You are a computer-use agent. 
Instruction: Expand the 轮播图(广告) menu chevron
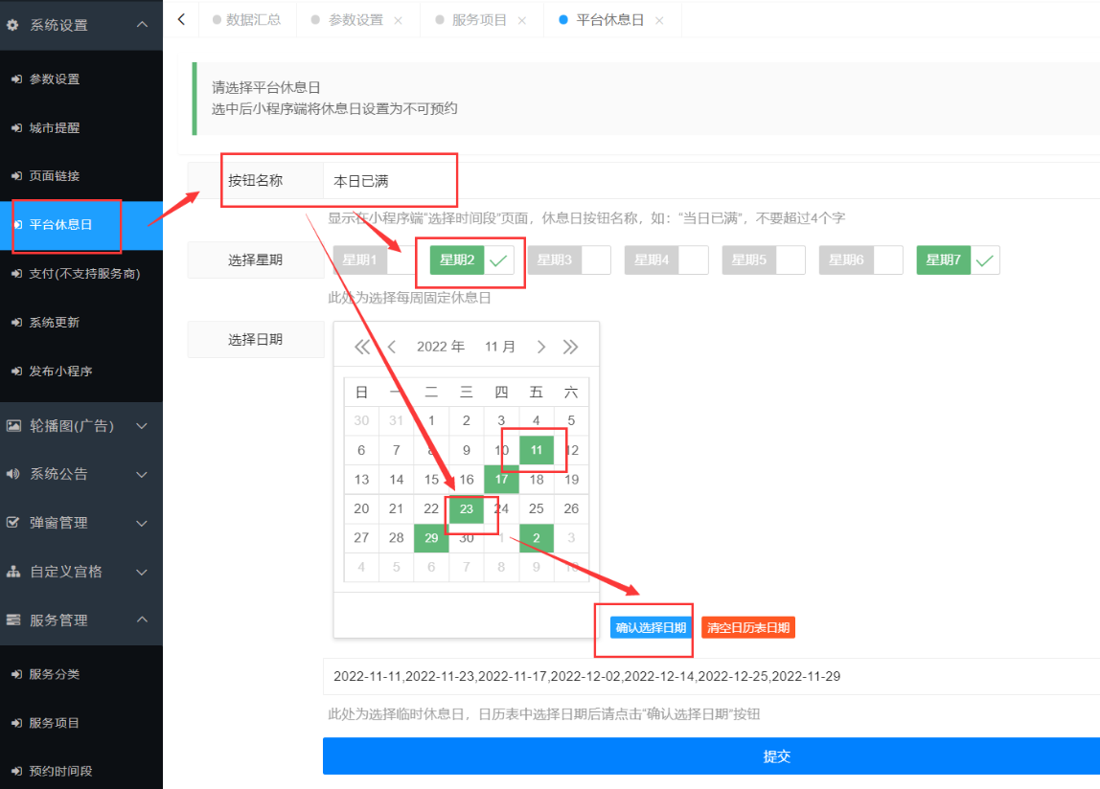(x=142, y=426)
